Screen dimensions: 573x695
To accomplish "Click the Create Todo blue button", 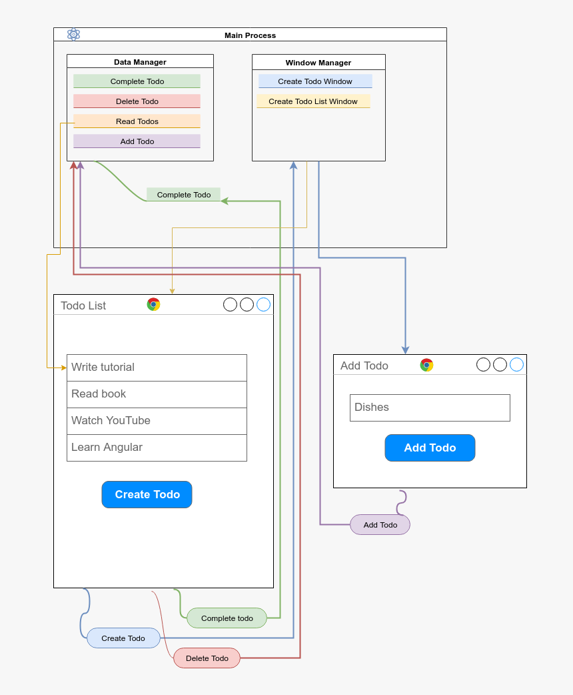I will (x=147, y=495).
